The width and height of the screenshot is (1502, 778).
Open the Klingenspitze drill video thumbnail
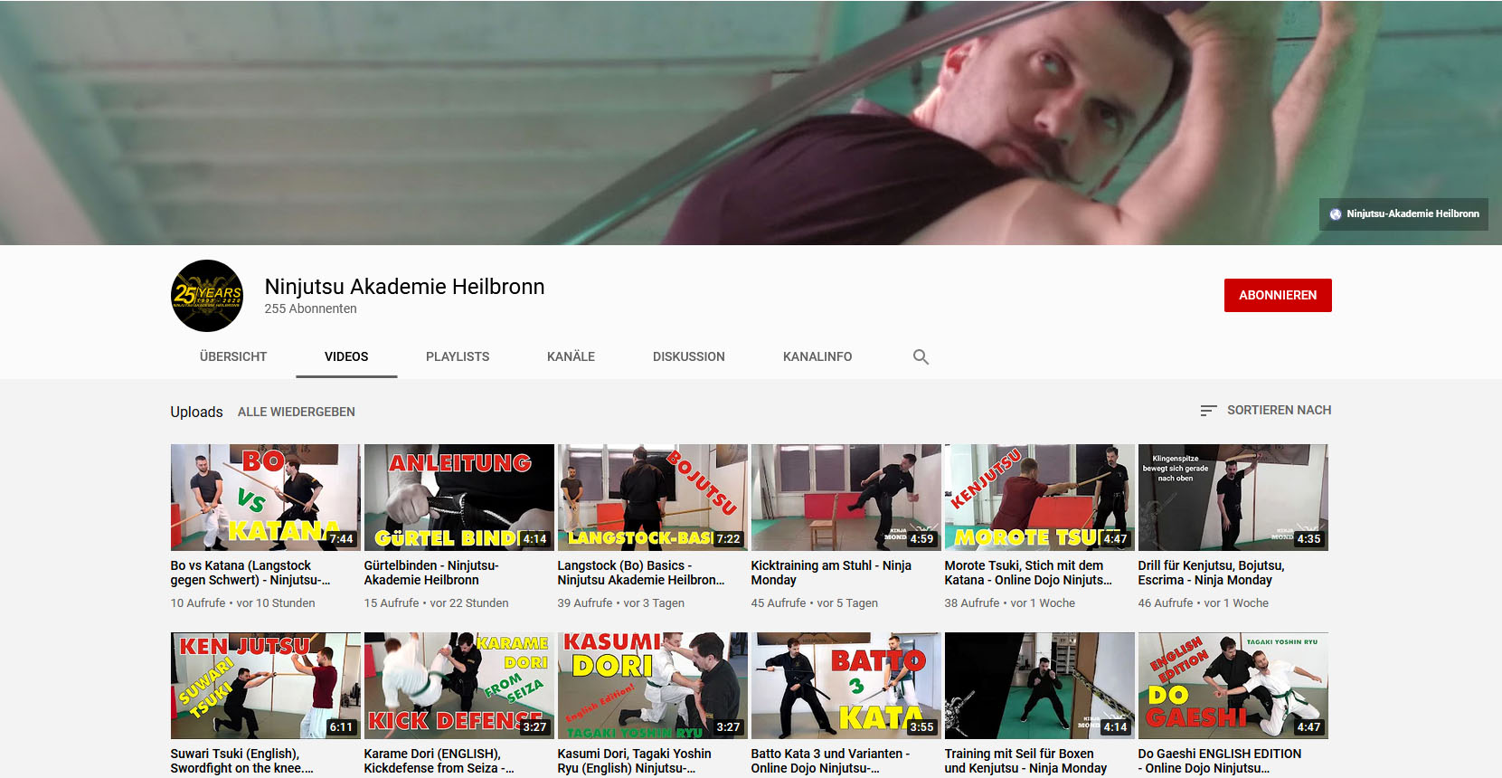point(1233,498)
